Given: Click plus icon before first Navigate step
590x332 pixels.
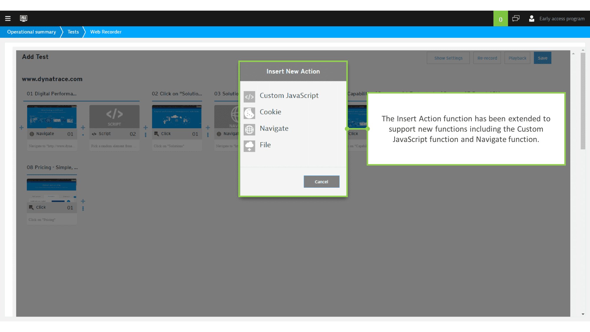Looking at the screenshot, I should point(21,128).
